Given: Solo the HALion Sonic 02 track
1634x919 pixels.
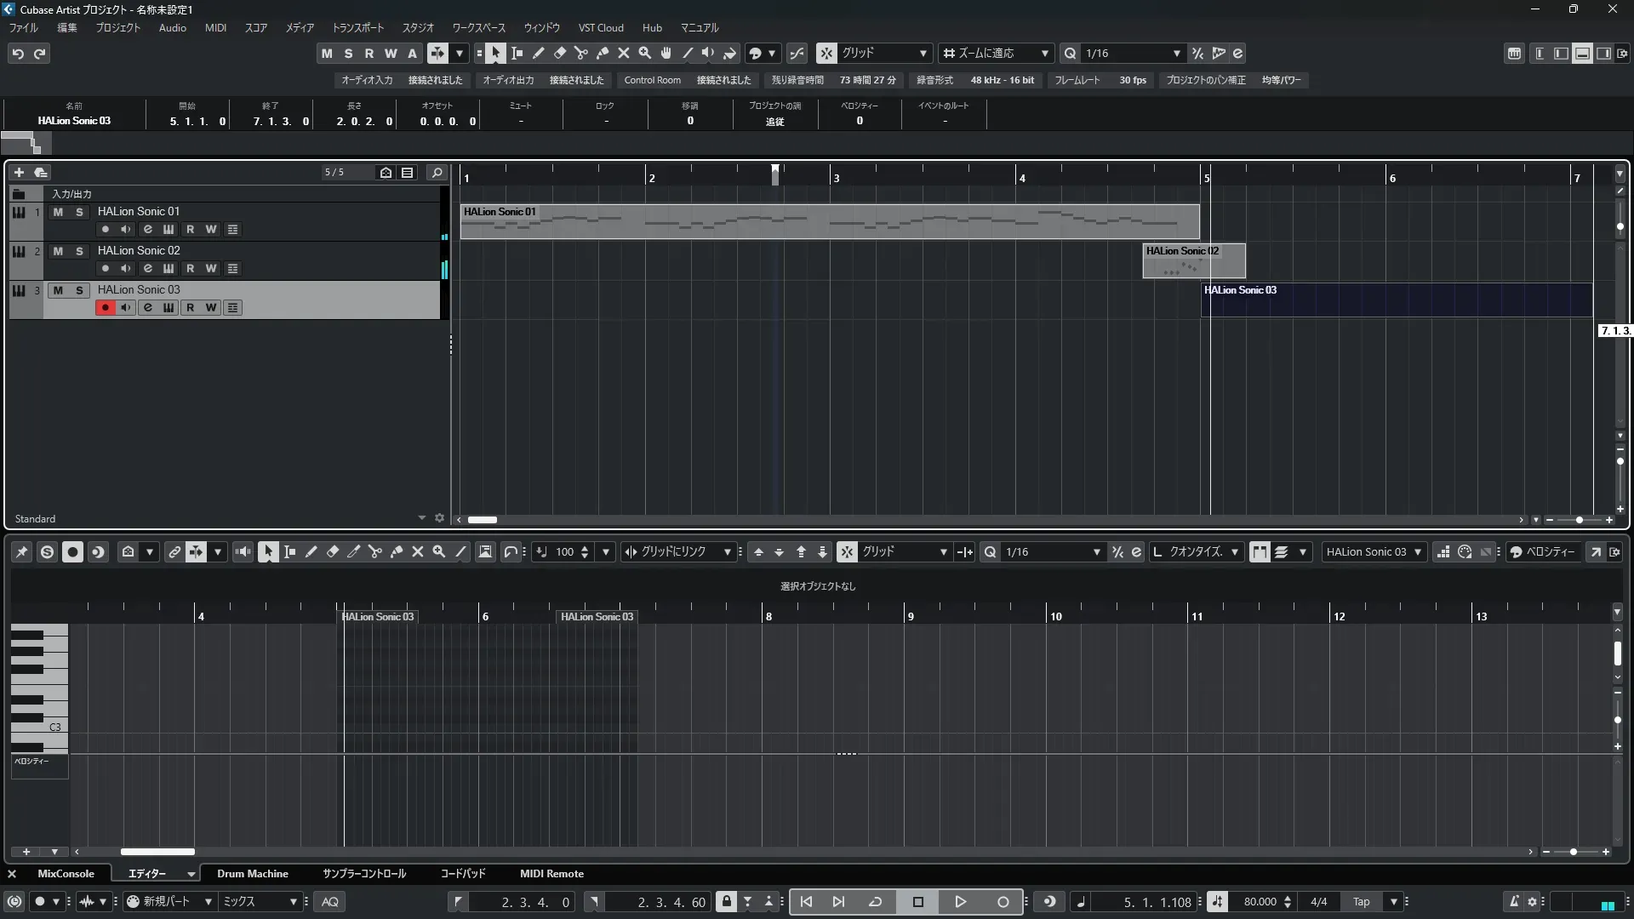Looking at the screenshot, I should (79, 251).
